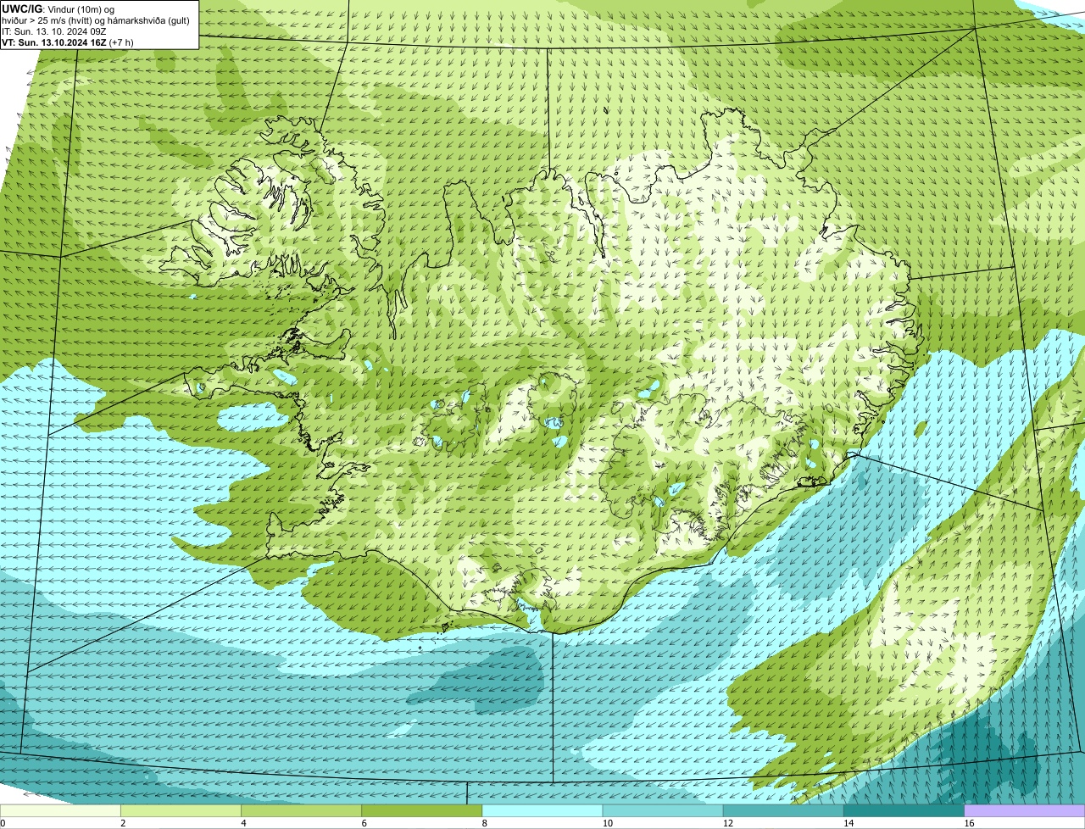Click the lavender above-16 m/s scale swatch
Image resolution: width=1085 pixels, height=829 pixels.
pyautogui.click(x=1025, y=811)
